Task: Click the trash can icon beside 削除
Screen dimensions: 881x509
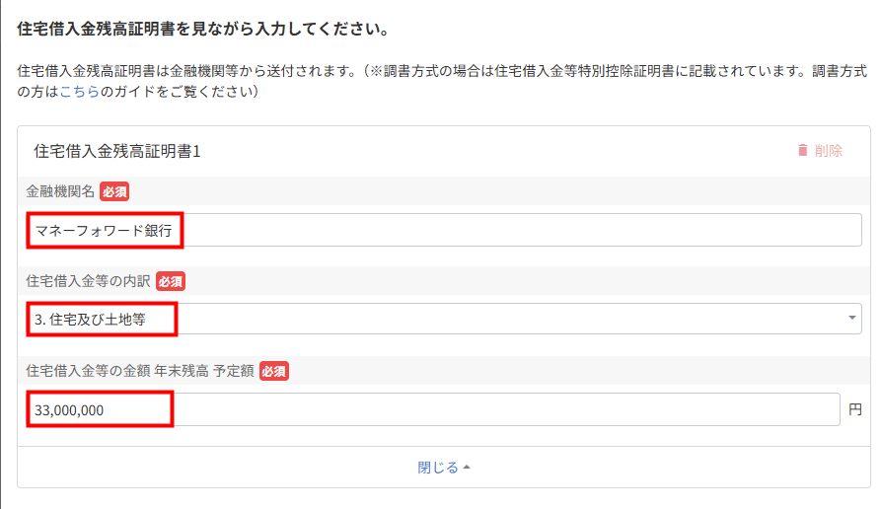Action: pyautogui.click(x=802, y=151)
